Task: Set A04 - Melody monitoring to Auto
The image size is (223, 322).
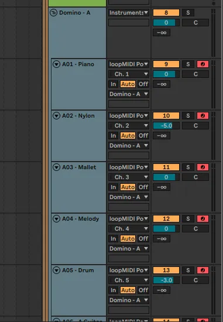Action: (x=128, y=239)
